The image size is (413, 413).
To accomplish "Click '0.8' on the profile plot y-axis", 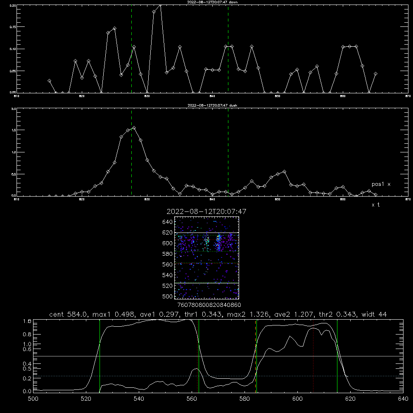I will 27,335.
